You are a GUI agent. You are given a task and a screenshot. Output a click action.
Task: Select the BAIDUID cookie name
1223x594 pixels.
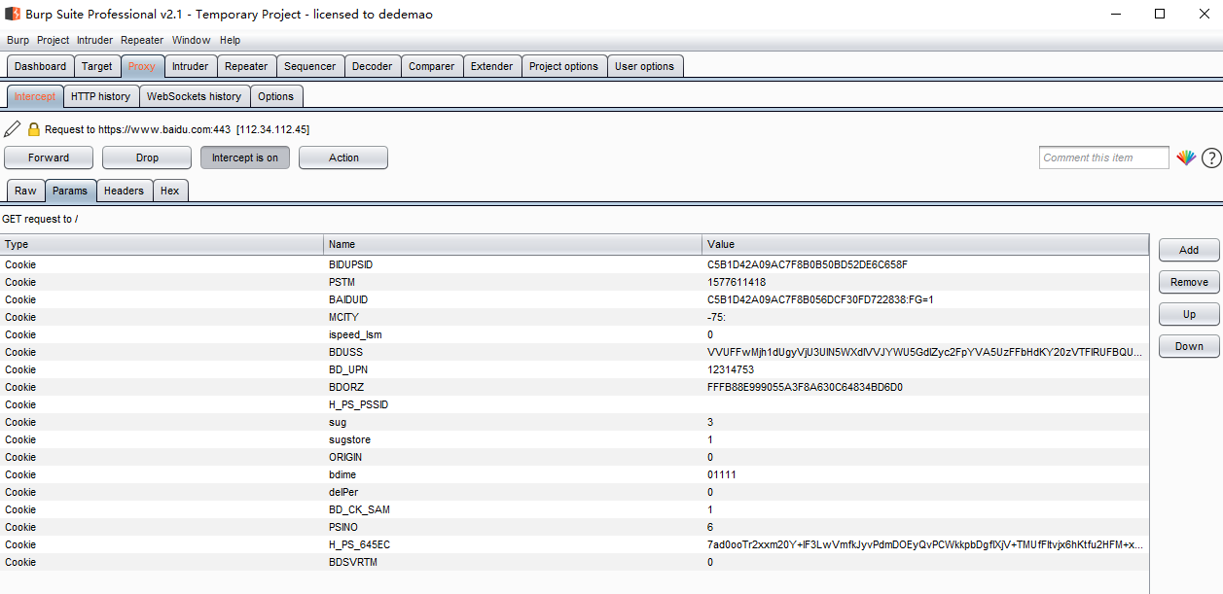click(x=348, y=299)
